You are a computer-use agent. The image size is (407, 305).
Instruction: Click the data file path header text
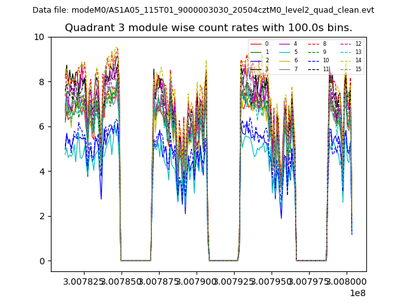coord(203,10)
